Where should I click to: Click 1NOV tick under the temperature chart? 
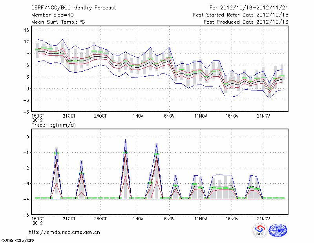tap(138, 116)
